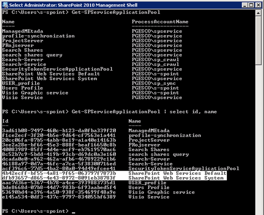Click the Id starting with aae7d3ee
The width and height of the screenshot is (264, 215).
[x=58, y=182]
